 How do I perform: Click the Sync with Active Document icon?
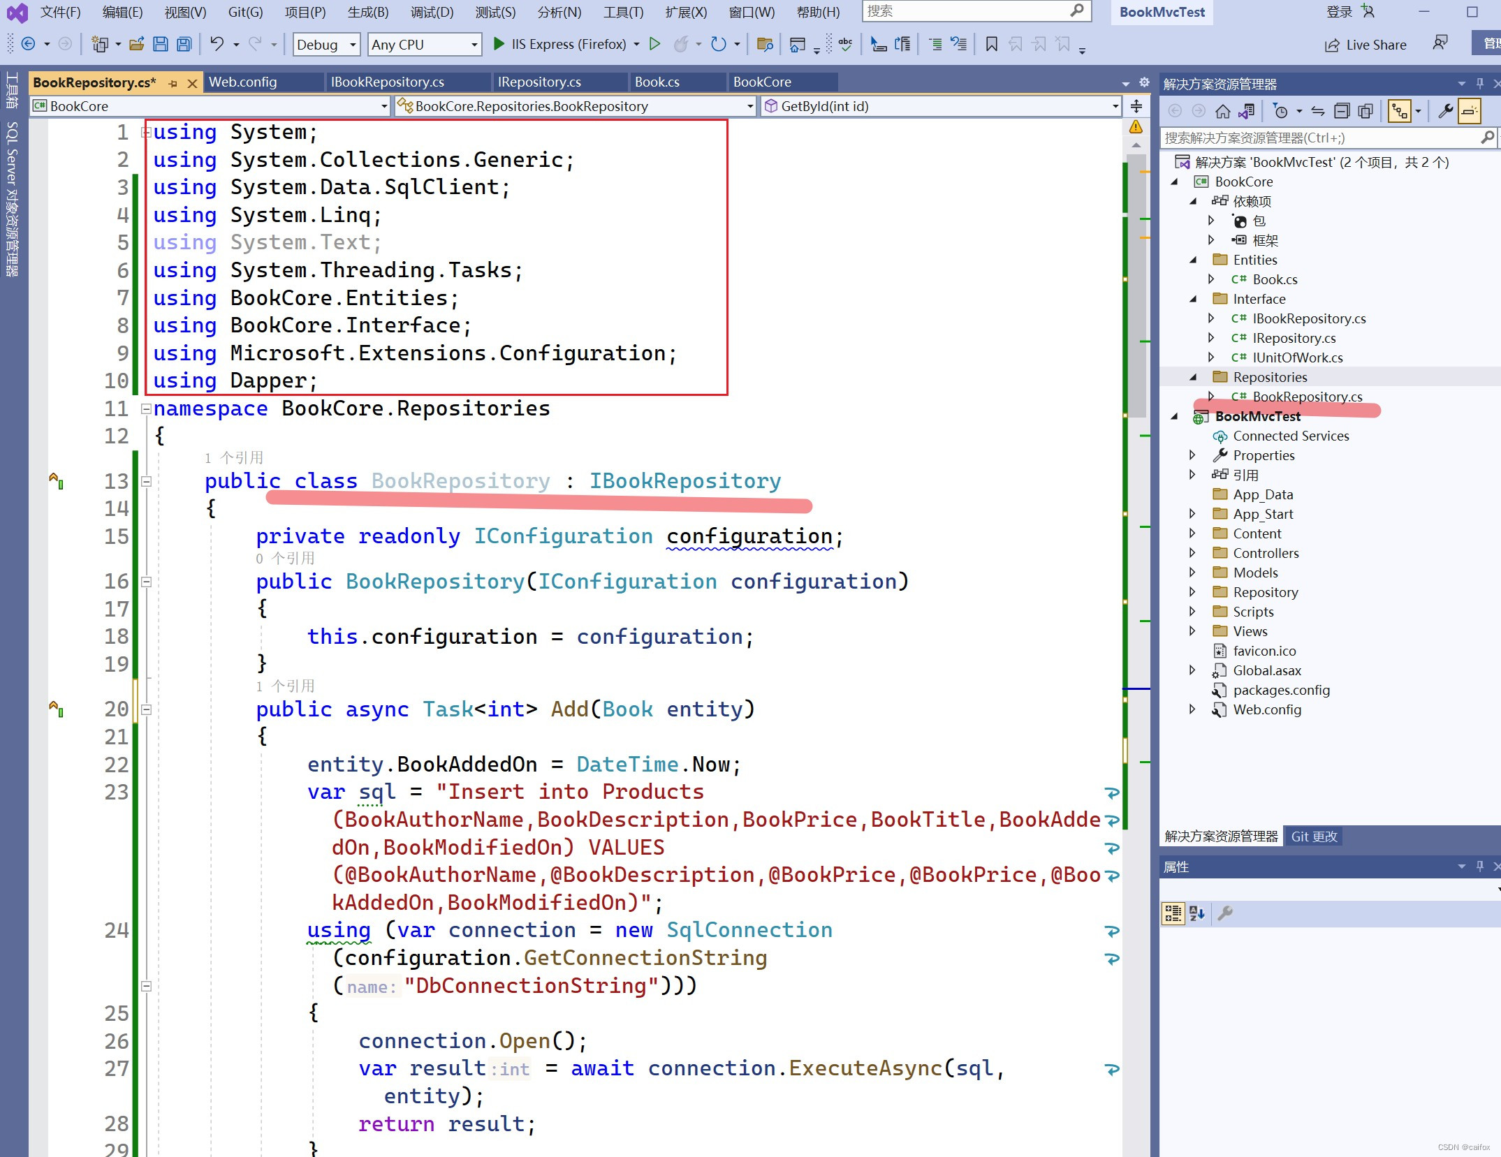click(1318, 111)
